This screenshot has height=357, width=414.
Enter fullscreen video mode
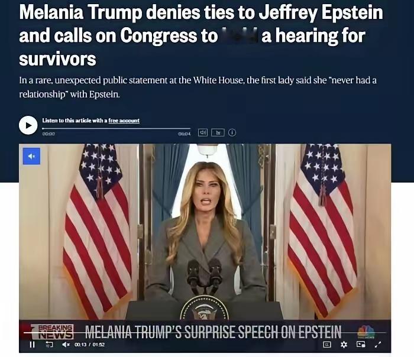tap(378, 345)
